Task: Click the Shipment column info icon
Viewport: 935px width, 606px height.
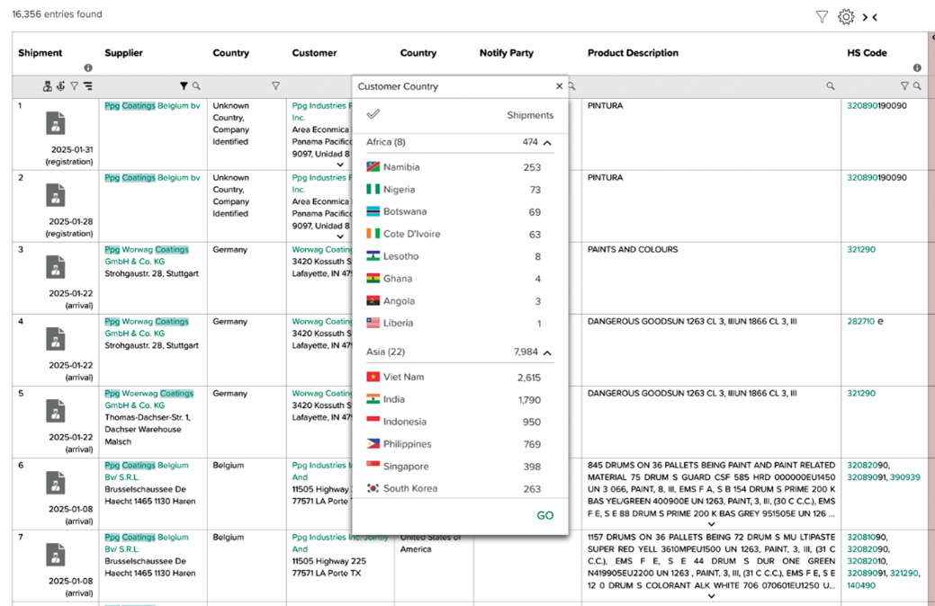Action: (x=88, y=68)
